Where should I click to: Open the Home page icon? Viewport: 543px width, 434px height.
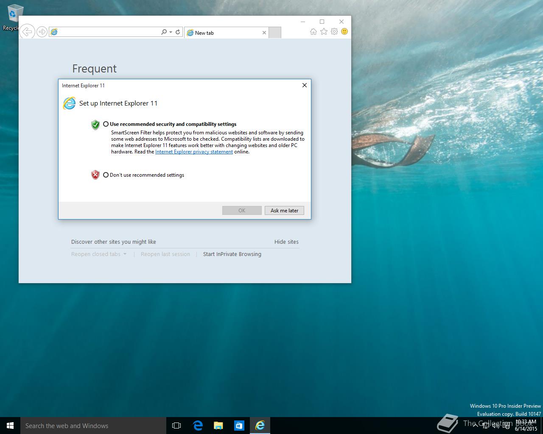pyautogui.click(x=313, y=32)
